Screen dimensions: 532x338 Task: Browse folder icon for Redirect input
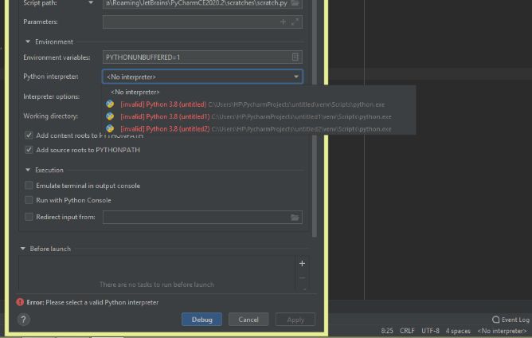pyautogui.click(x=295, y=218)
